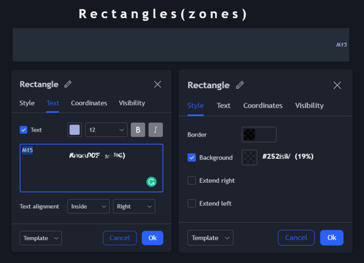This screenshot has width=364, height=263.
Task: Close the left Rectangle dialog
Action: tap(158, 84)
